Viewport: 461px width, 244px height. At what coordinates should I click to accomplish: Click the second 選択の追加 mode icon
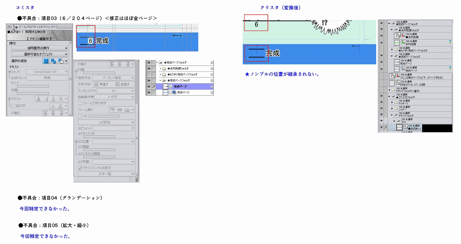coord(54,61)
